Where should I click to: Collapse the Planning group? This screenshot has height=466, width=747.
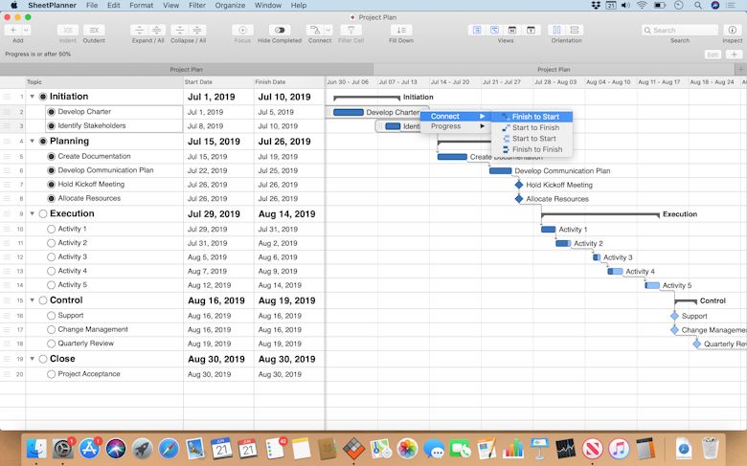tap(32, 142)
